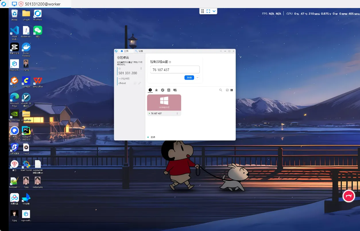The width and height of the screenshot is (360, 231).
Task: Show favorites with the star icon
Action: pyautogui.click(x=156, y=90)
